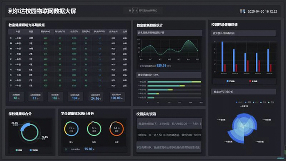Viewport: 286px width, 161px height.
Task: Click the 22.2% segment of the health donut
Action: [25, 127]
